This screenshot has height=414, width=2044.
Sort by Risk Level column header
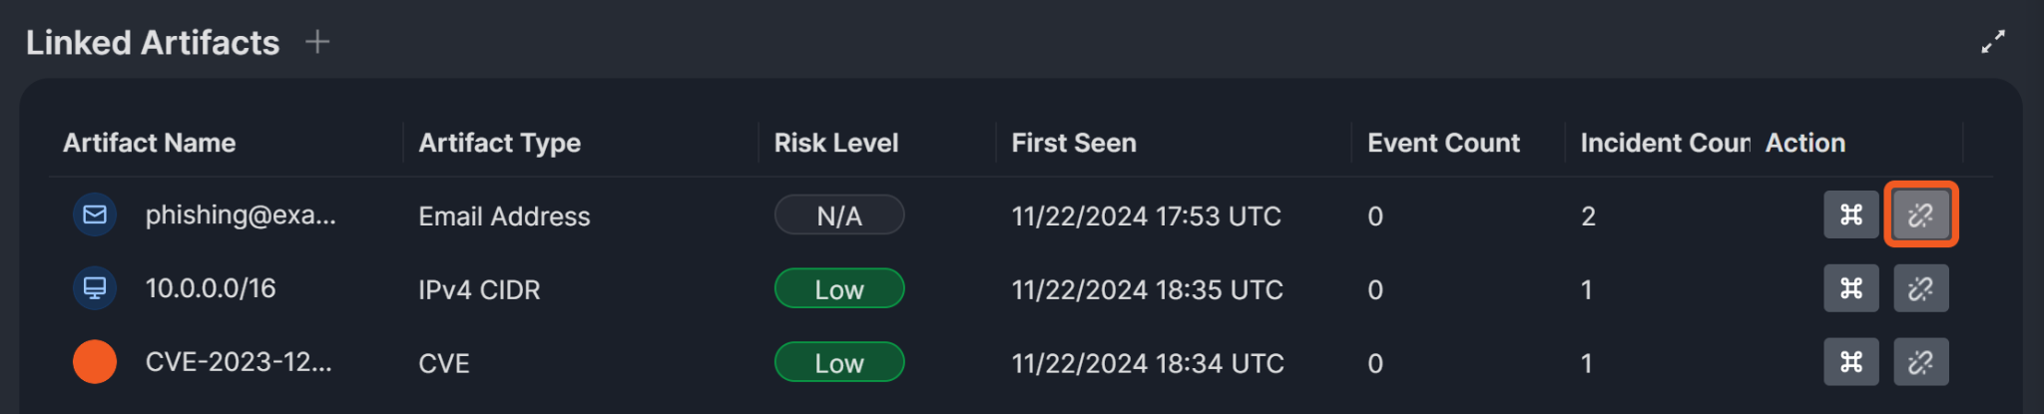pyautogui.click(x=836, y=143)
